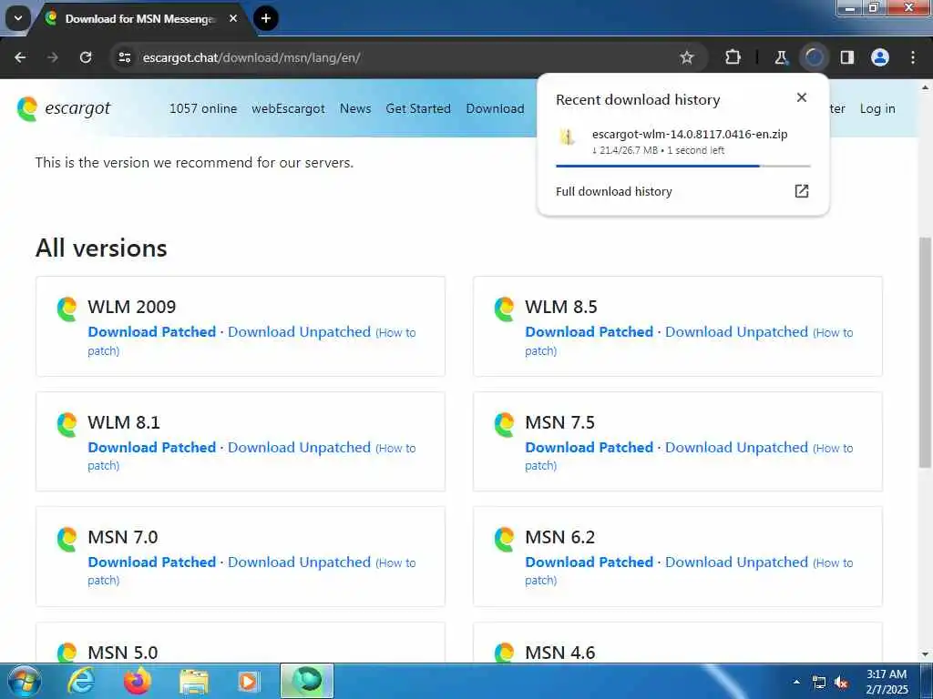
Task: Click the page vertical scrollbar thumb
Action: (925, 352)
